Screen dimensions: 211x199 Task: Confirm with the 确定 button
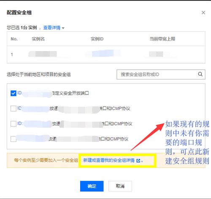(x=92, y=186)
